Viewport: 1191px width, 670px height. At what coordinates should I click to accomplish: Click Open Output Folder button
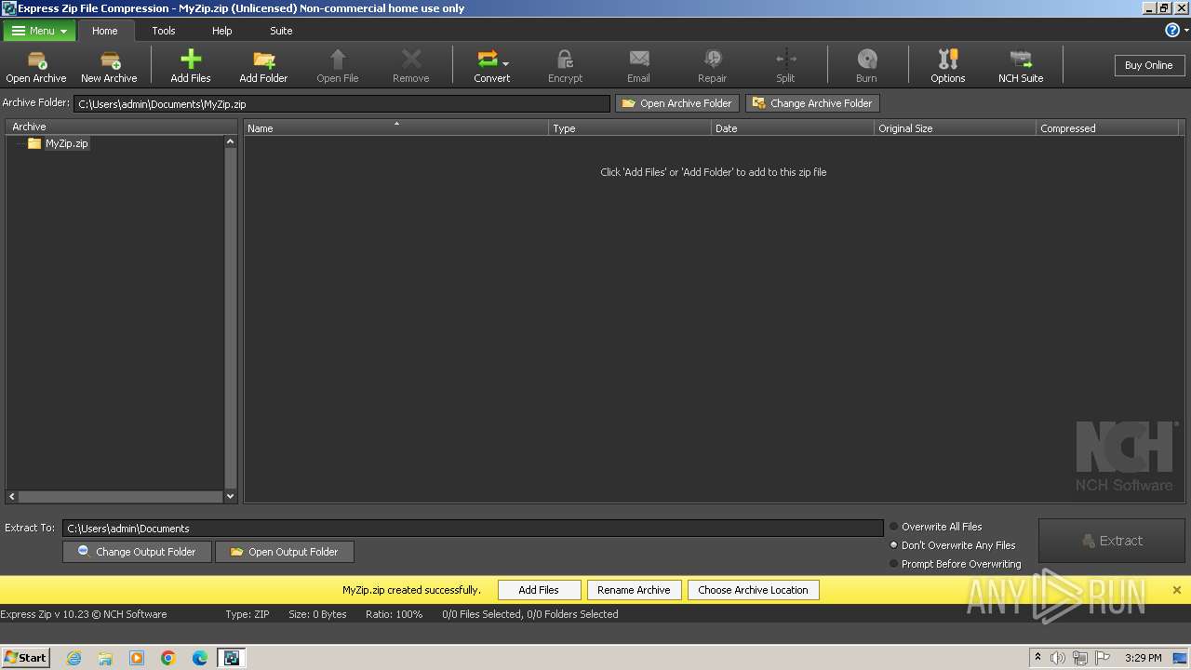click(284, 552)
